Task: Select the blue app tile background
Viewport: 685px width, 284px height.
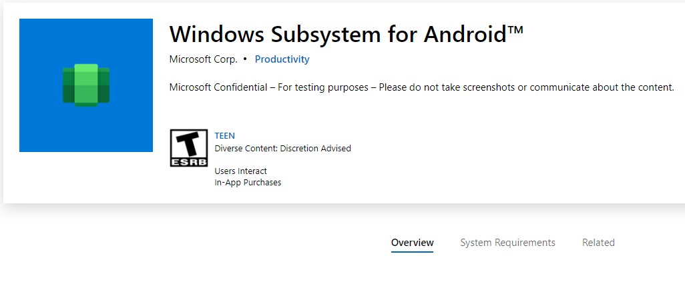Action: pyautogui.click(x=86, y=85)
